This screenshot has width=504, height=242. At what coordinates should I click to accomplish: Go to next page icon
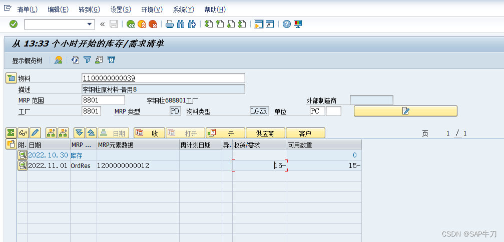[x=230, y=24]
